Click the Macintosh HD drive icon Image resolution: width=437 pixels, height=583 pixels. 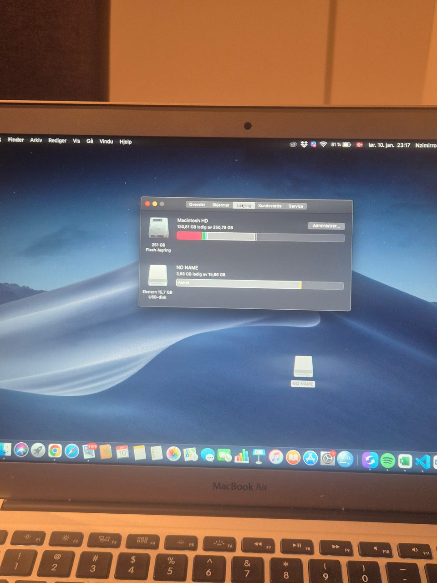(x=158, y=227)
